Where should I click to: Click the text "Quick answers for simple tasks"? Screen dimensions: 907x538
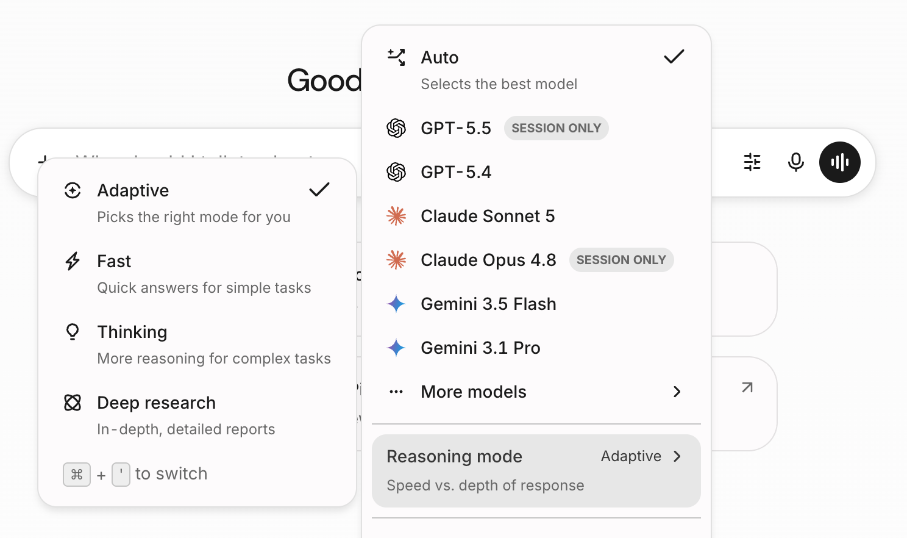204,288
